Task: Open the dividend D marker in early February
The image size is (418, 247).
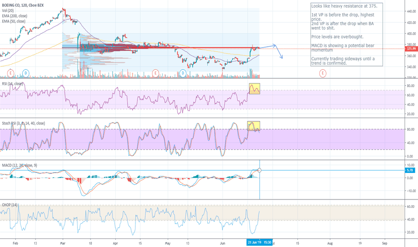Action: (26, 73)
